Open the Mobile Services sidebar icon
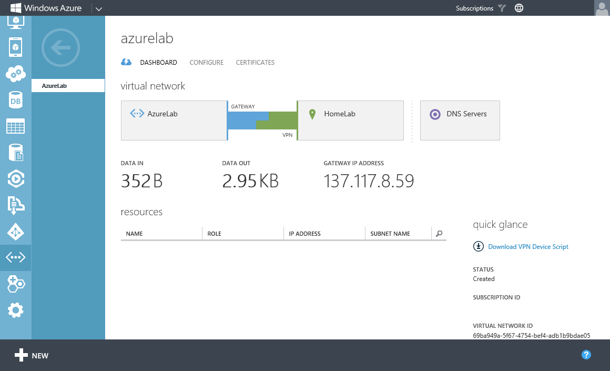The width and height of the screenshot is (610, 371). coord(15,47)
